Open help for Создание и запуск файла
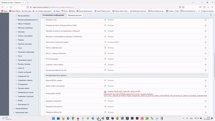 205,65
